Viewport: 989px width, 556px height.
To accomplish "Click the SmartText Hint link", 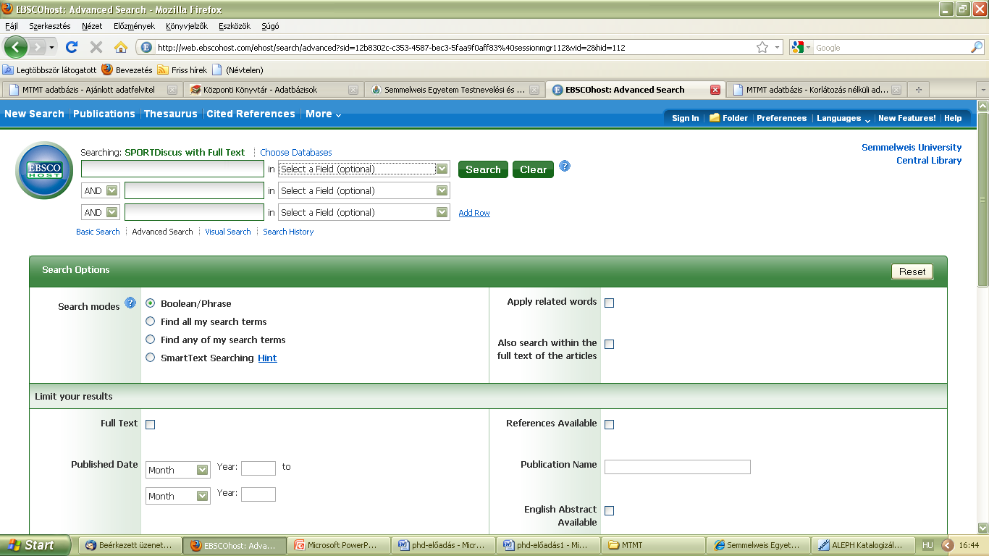I will [267, 358].
